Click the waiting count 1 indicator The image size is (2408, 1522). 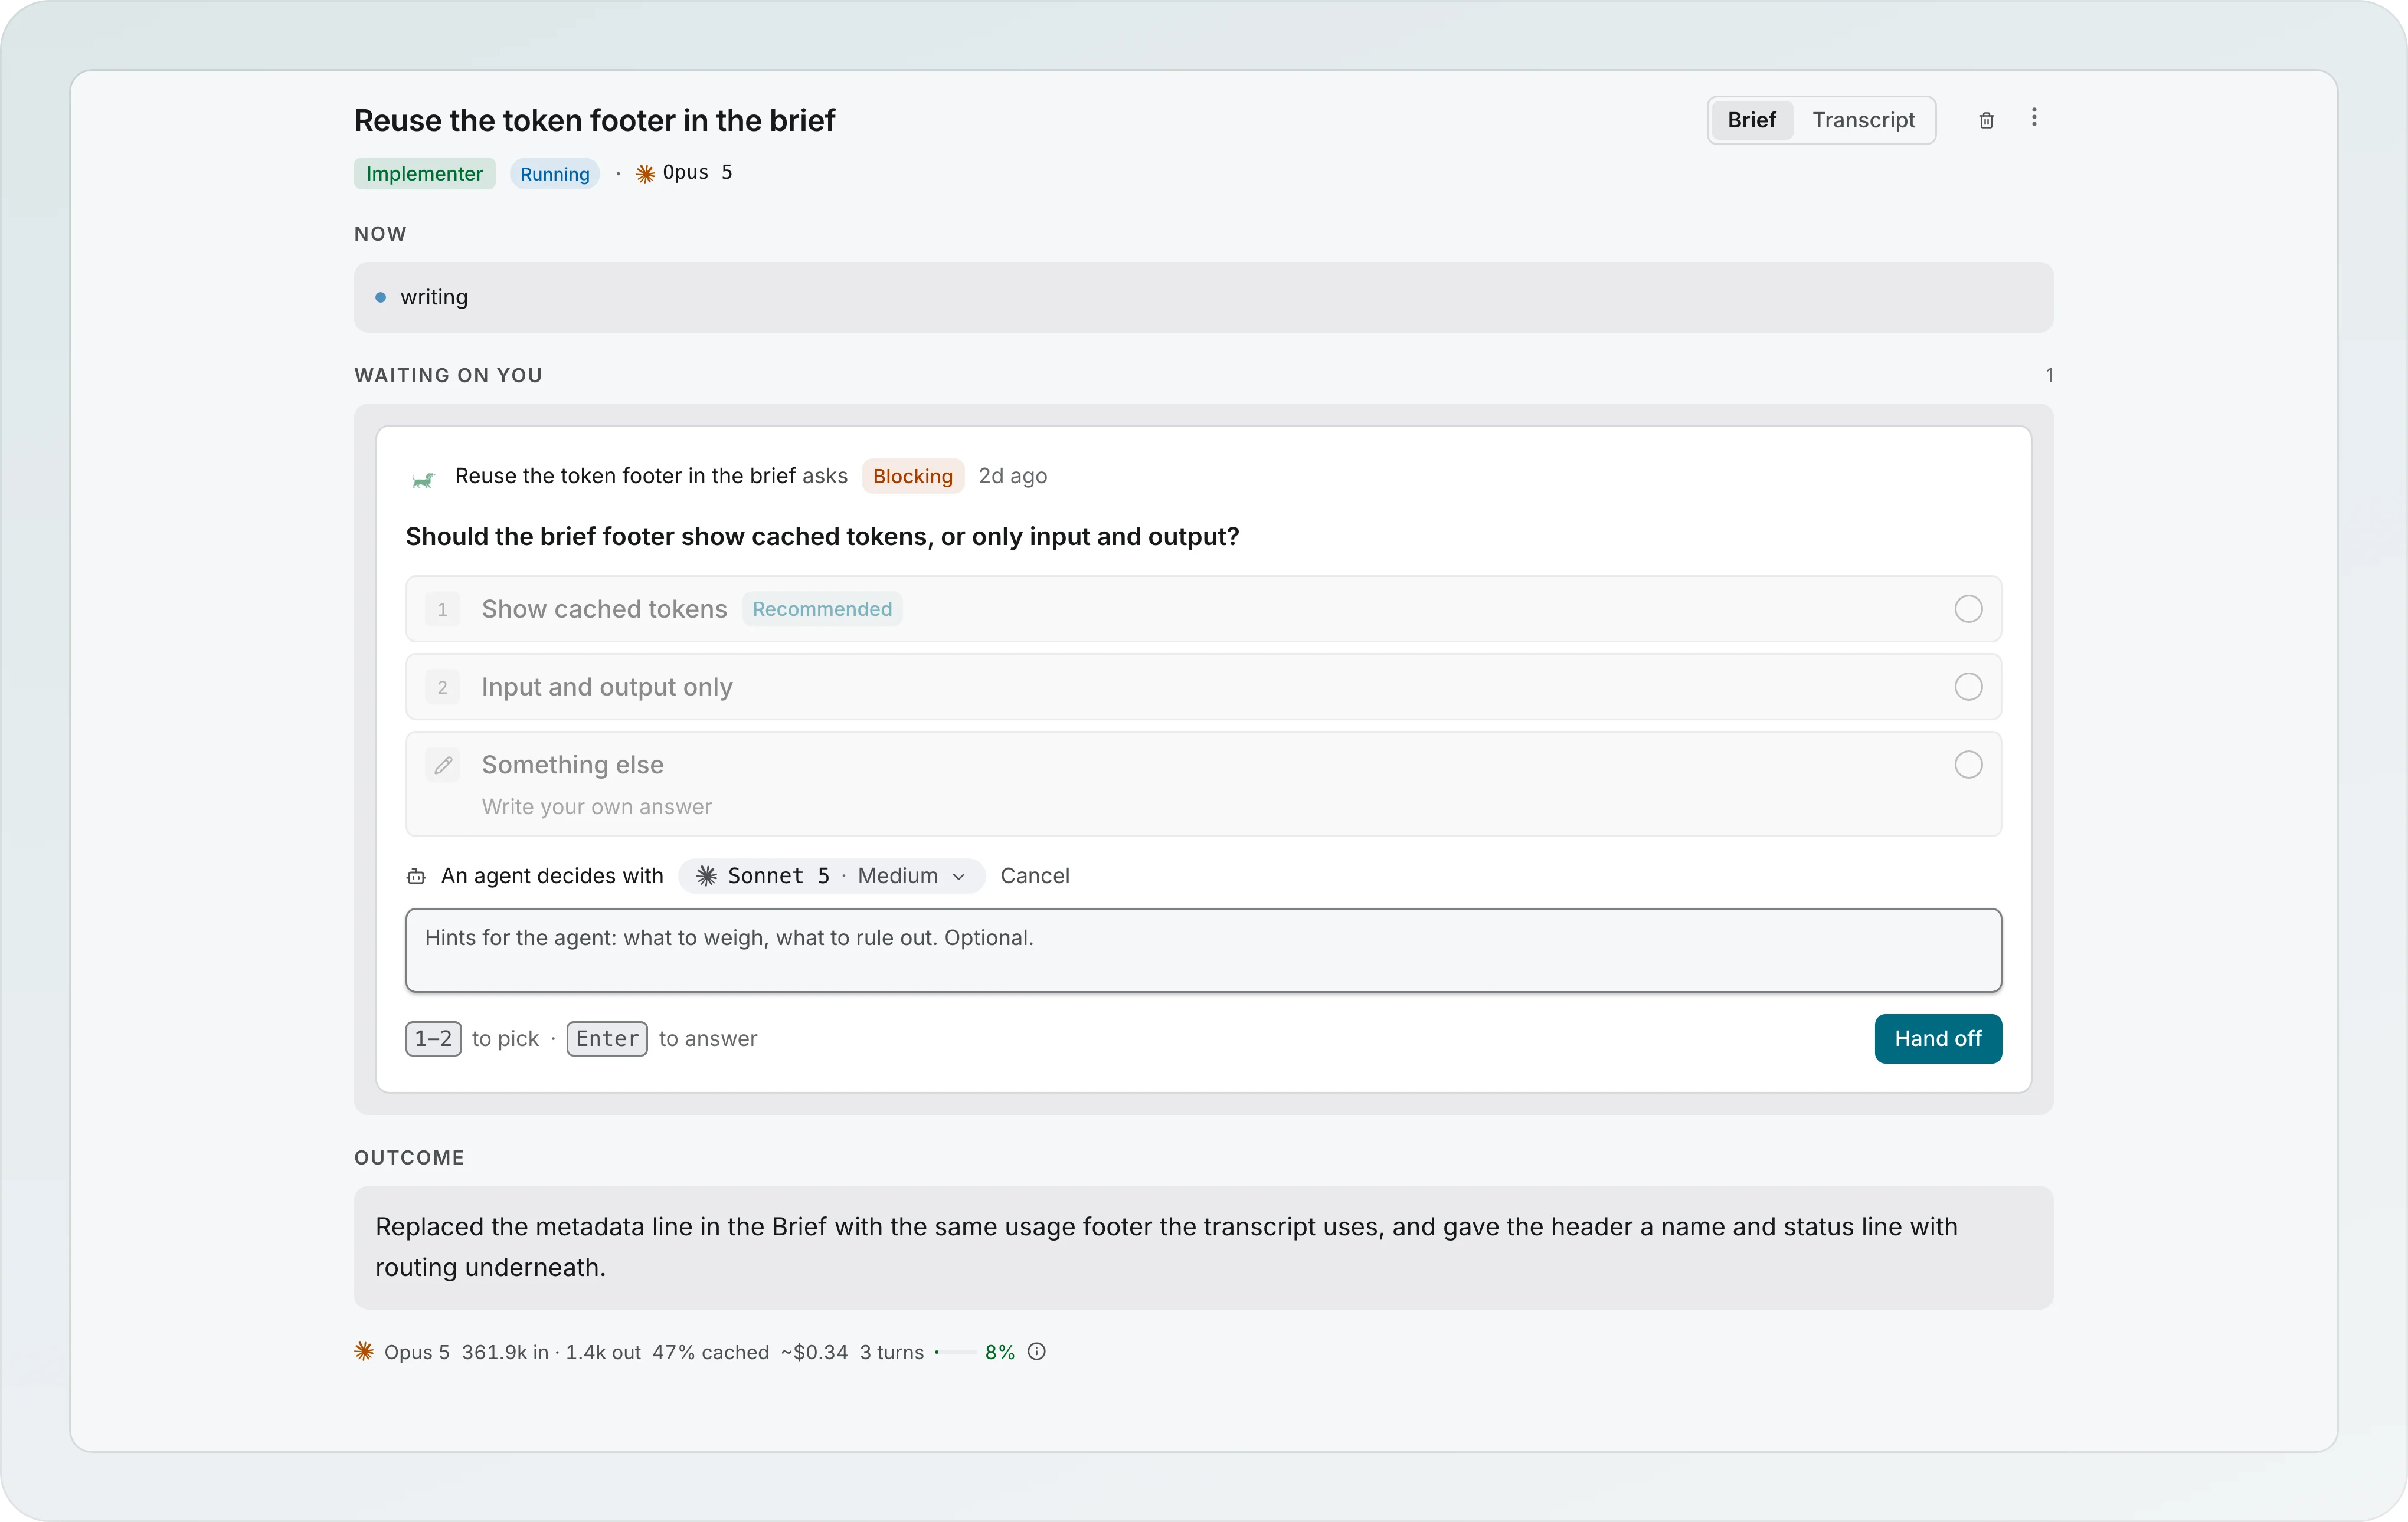point(2049,376)
